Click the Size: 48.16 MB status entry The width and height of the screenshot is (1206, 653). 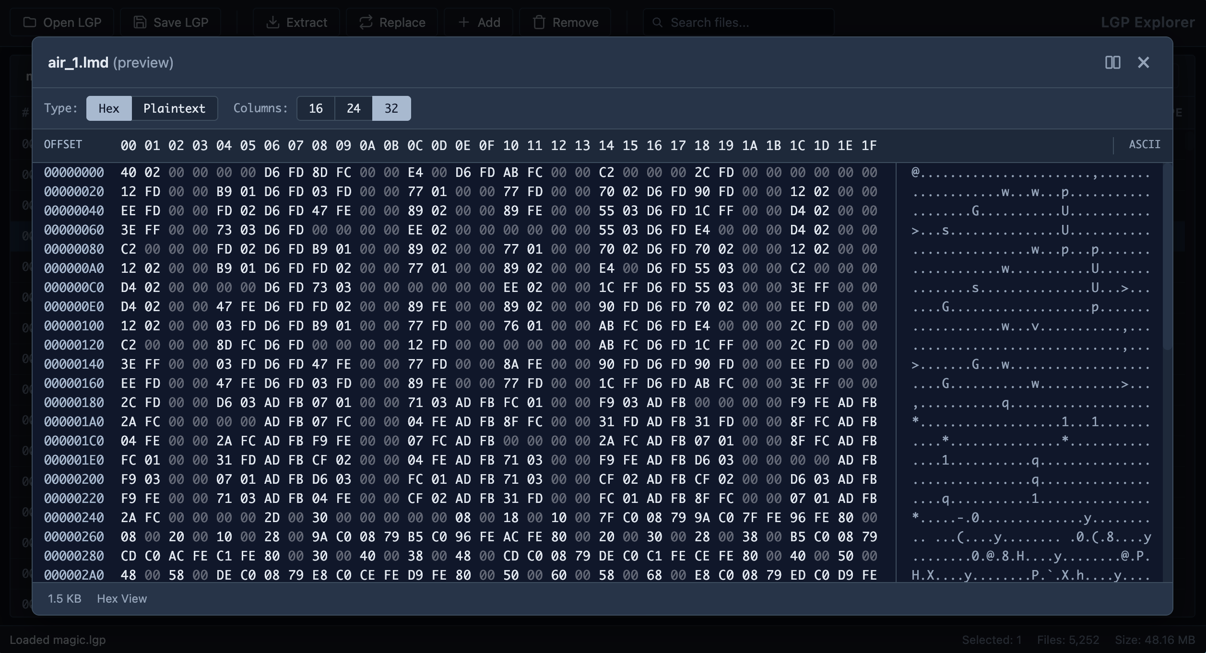tap(1155, 640)
